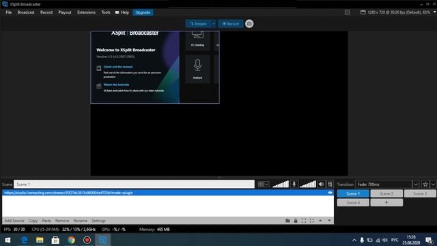This screenshot has width=437, height=246.
Task: Show hidden tray icons chevron
Action: 354,240
